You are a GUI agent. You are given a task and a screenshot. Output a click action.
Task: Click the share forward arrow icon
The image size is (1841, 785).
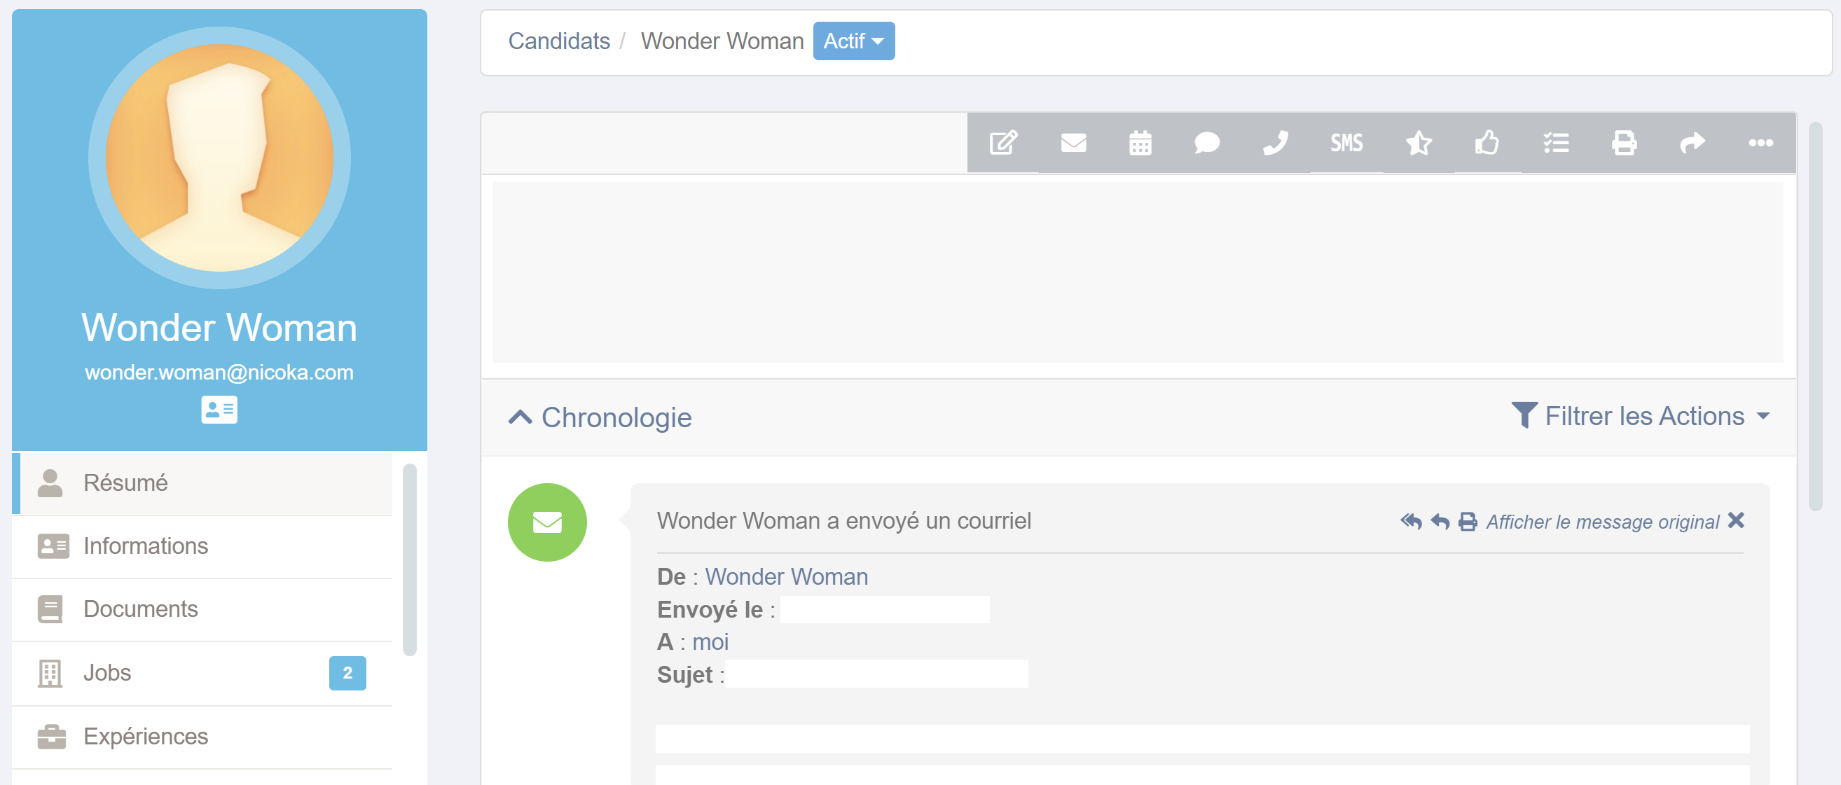coord(1692,143)
